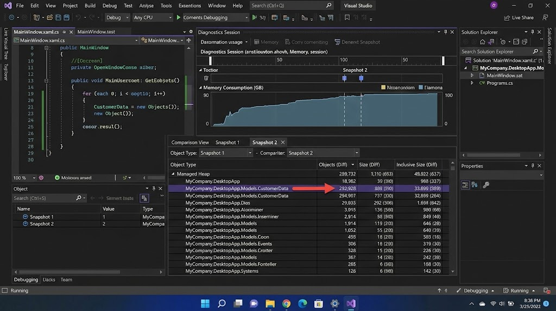Click the split editor icon beside MainWindow dropdown

(188, 40)
